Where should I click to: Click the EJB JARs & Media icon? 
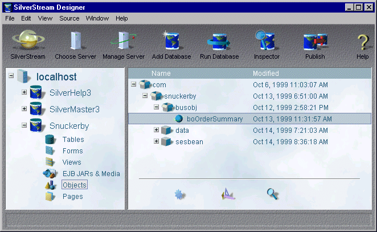[50, 173]
